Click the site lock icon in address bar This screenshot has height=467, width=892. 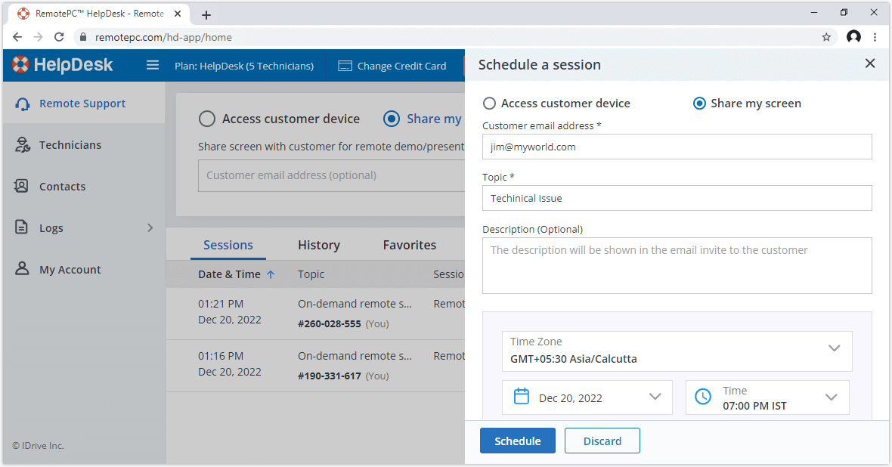[x=83, y=37]
